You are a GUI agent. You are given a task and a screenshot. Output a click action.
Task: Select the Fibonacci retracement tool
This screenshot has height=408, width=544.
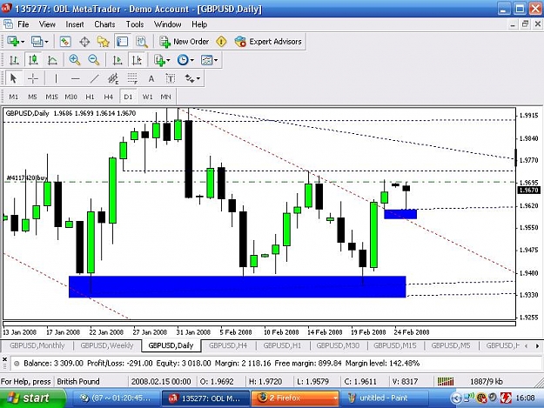tap(132, 78)
